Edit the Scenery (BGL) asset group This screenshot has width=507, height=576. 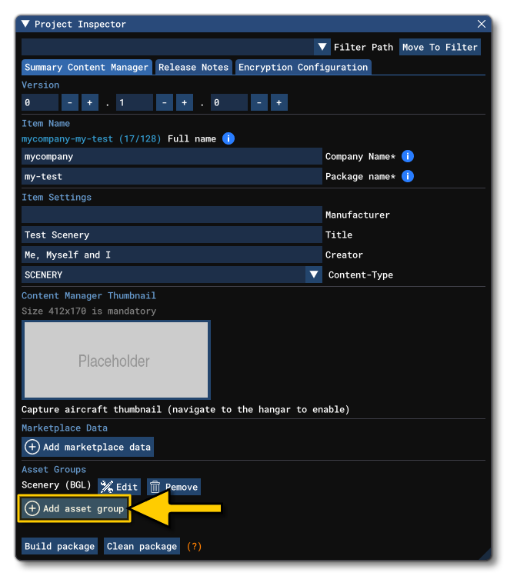(x=119, y=487)
